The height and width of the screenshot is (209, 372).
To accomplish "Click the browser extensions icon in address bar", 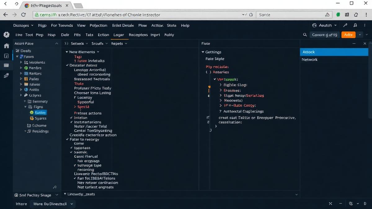I will pos(338,15).
